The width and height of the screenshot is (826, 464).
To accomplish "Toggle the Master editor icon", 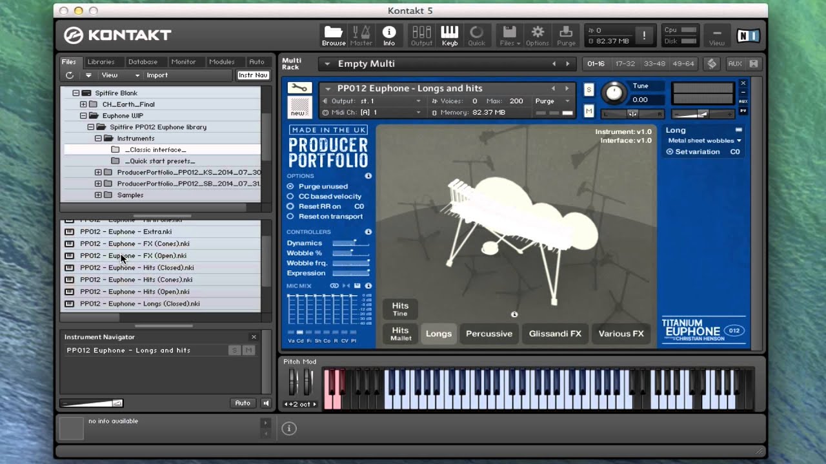I will pos(361,36).
